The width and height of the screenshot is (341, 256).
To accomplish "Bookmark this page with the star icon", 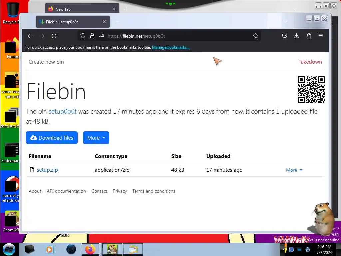I will [x=256, y=36].
